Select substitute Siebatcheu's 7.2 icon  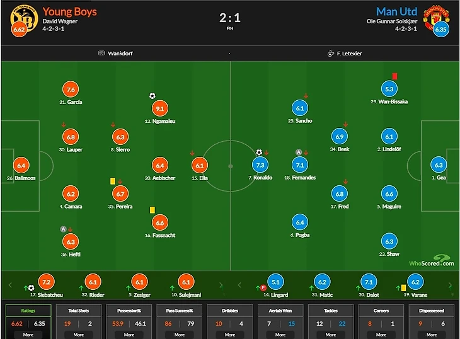coord(47,282)
